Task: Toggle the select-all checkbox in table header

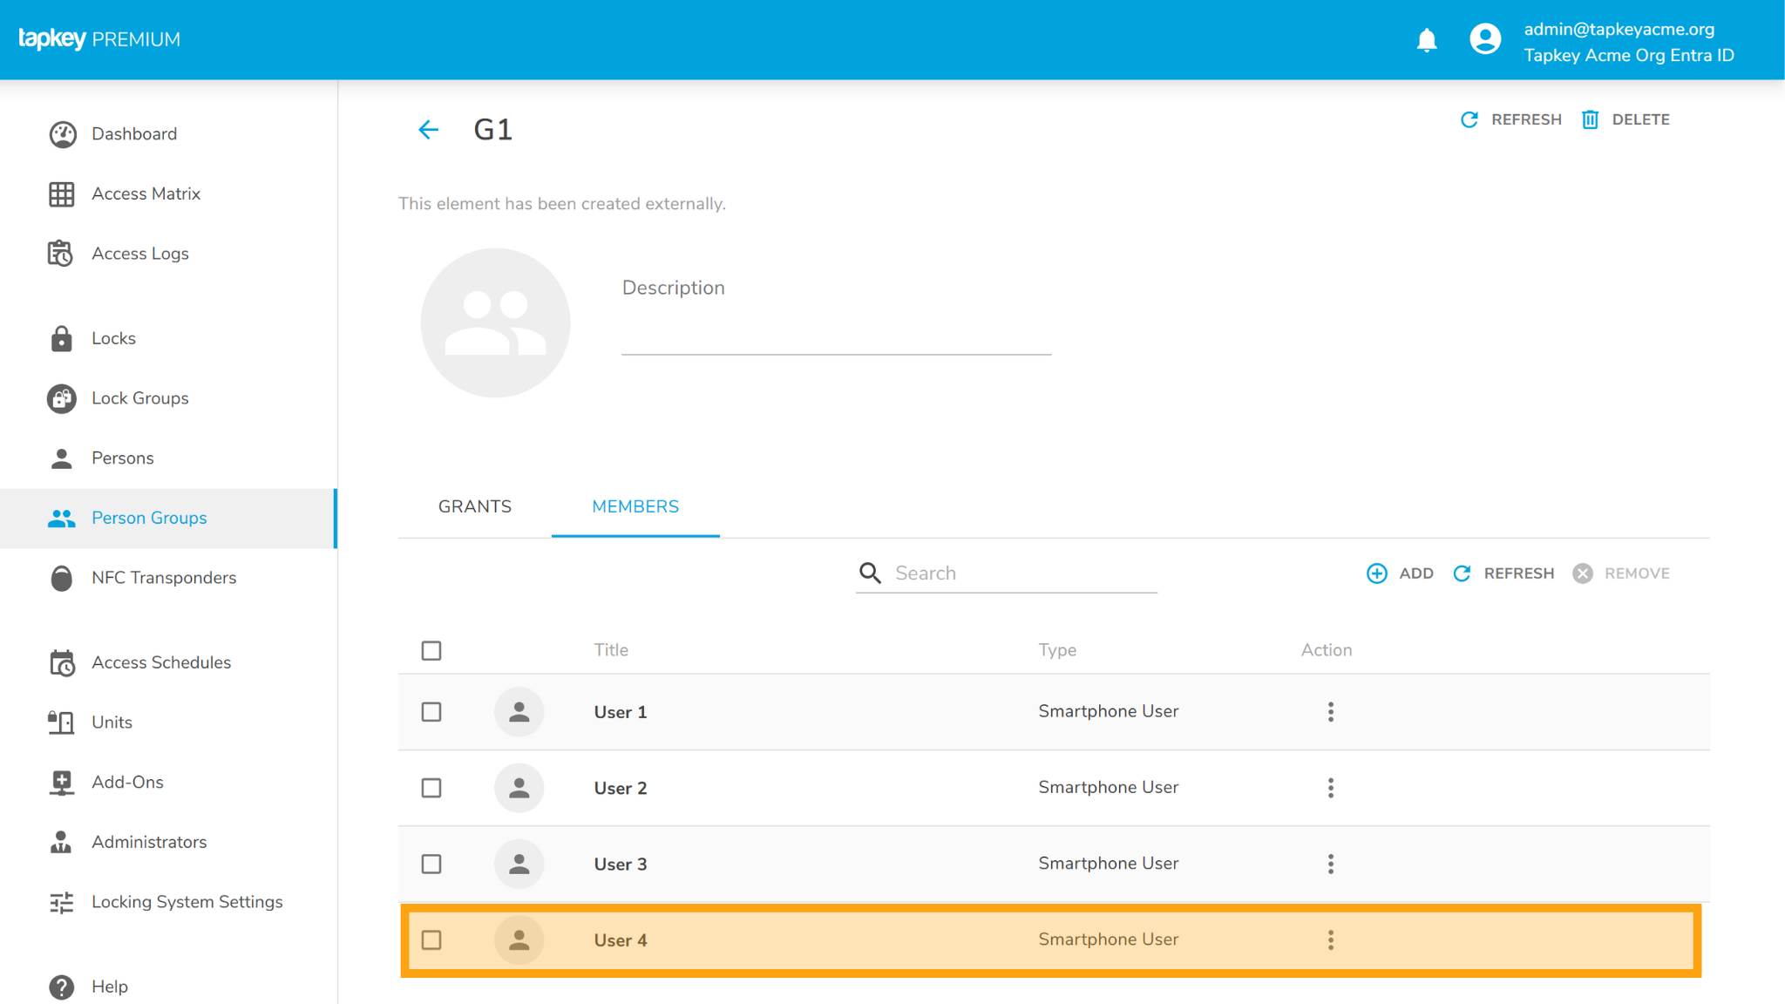Action: click(431, 651)
